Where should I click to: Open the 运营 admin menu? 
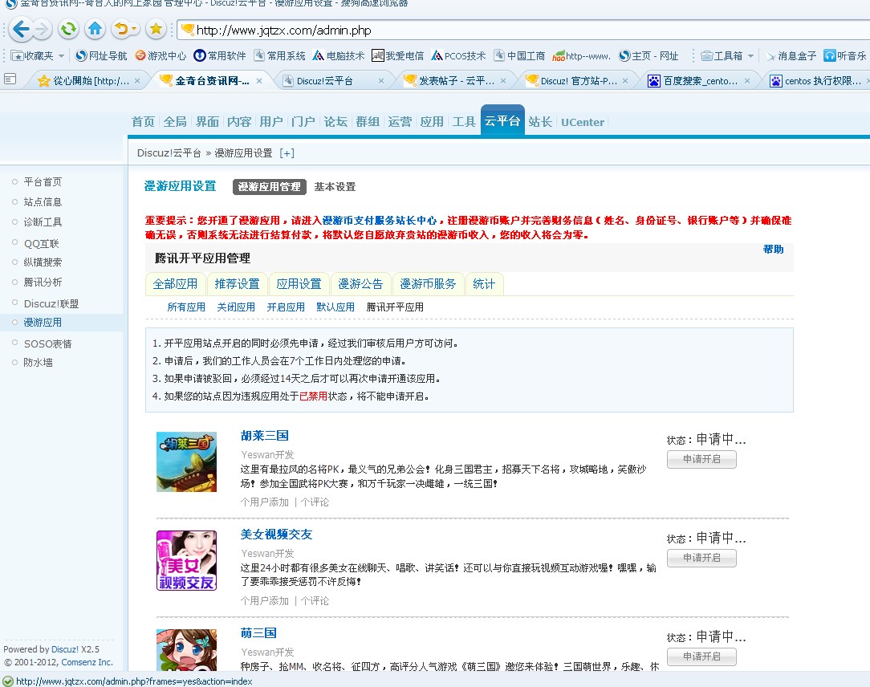[400, 121]
